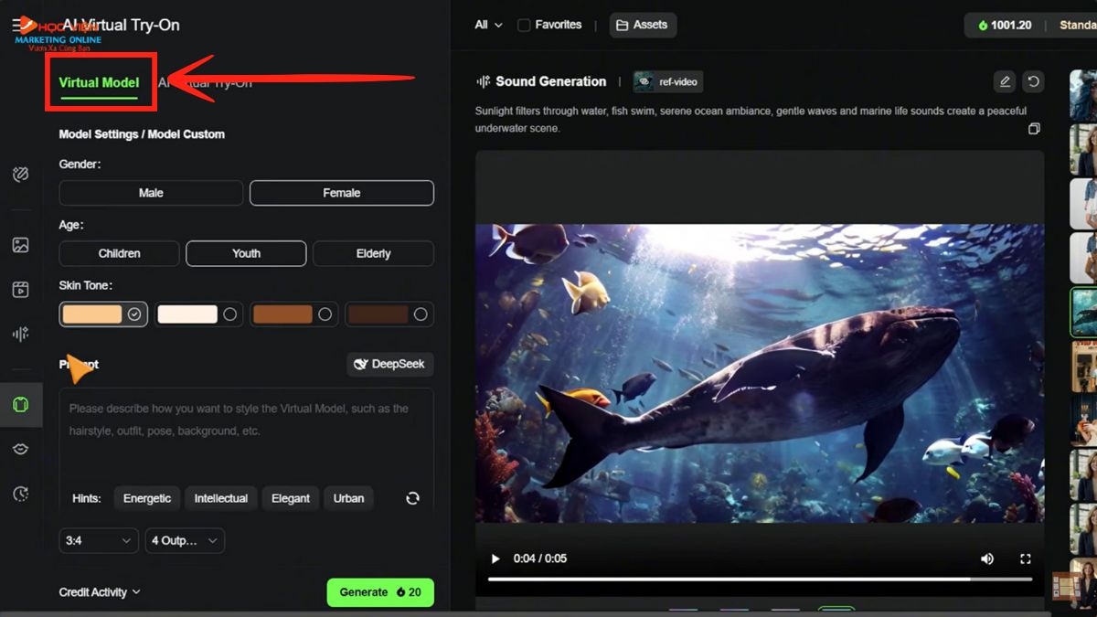Open the 4 Outputs count dropdown
The width and height of the screenshot is (1097, 617).
pos(185,540)
